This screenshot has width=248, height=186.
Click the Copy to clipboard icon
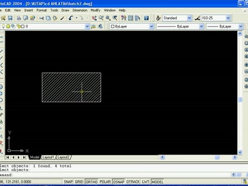48,18
